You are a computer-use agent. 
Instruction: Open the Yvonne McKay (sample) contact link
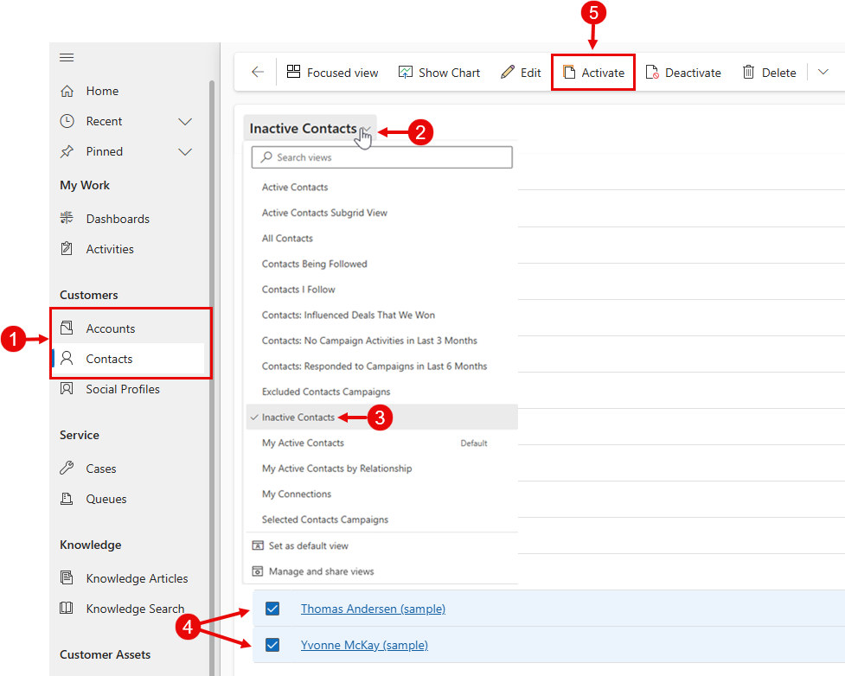point(364,645)
